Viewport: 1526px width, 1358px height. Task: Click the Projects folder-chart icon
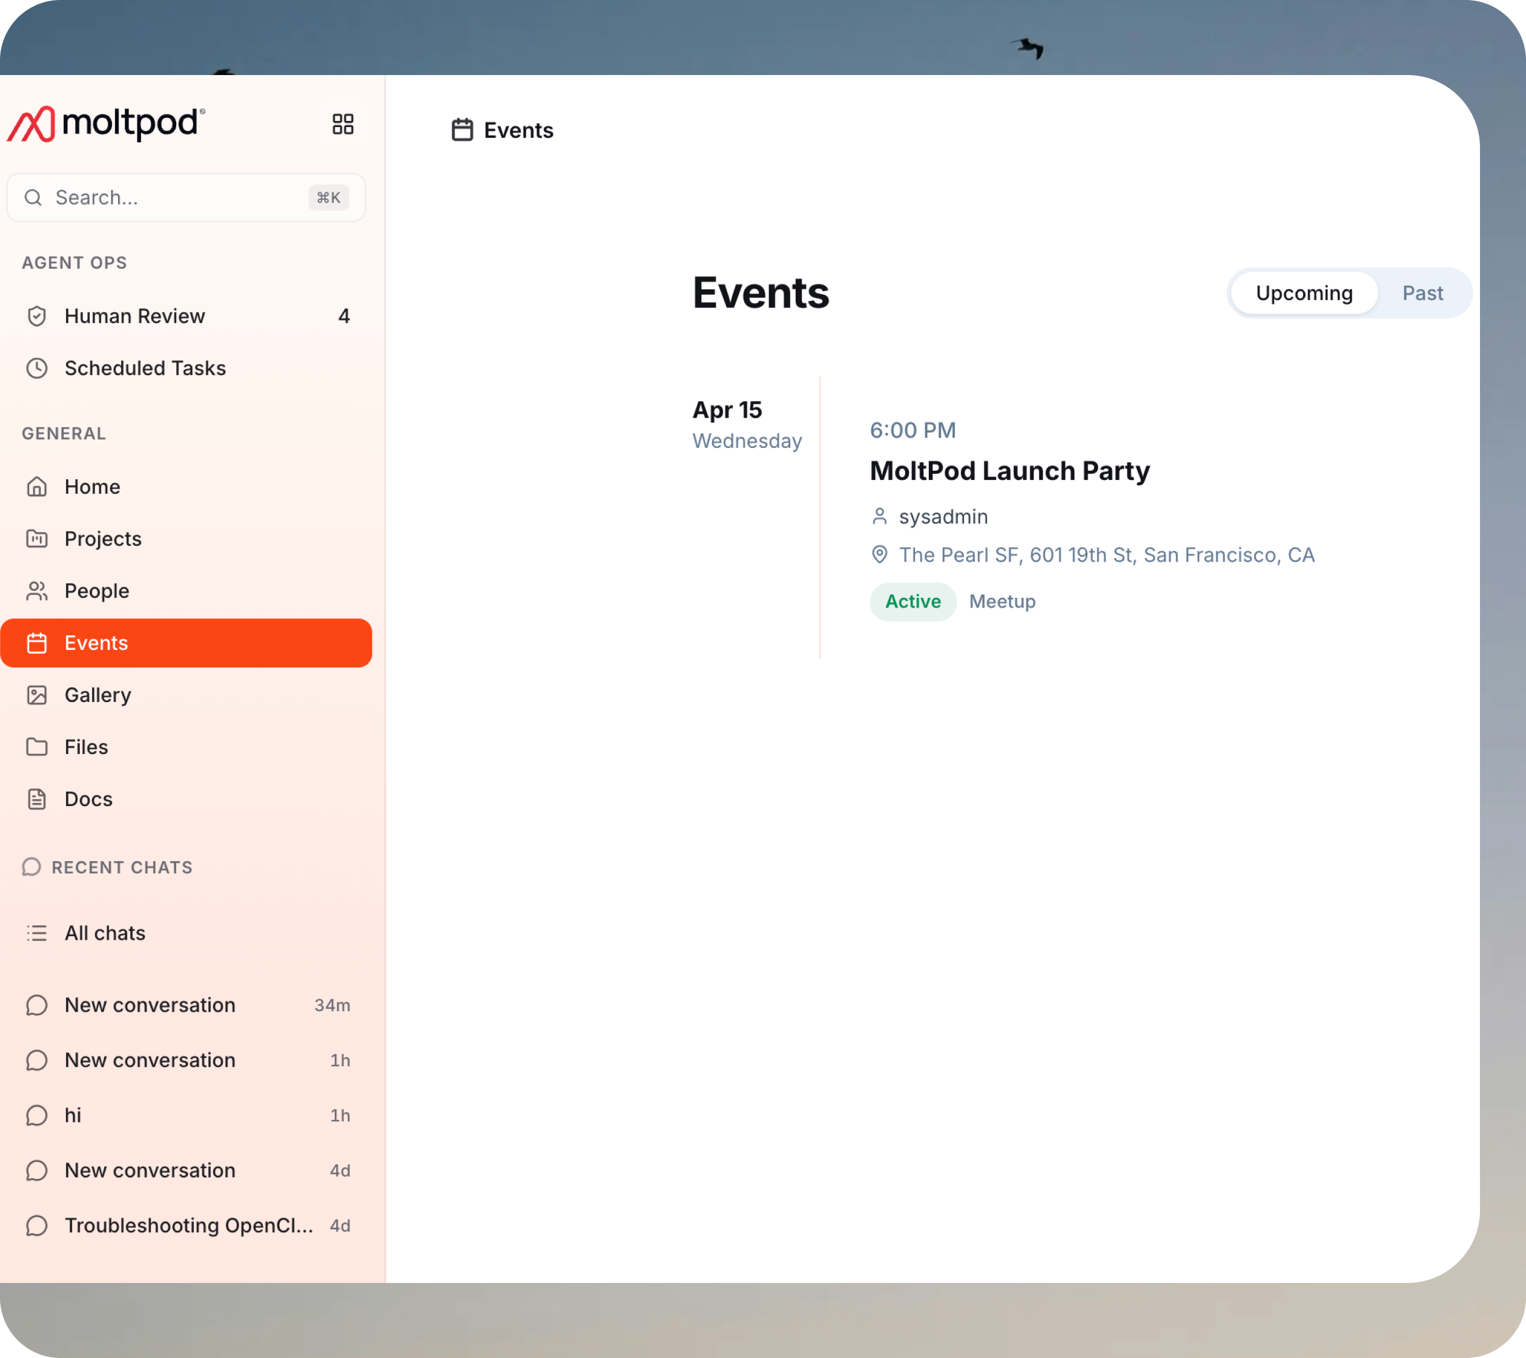point(36,539)
